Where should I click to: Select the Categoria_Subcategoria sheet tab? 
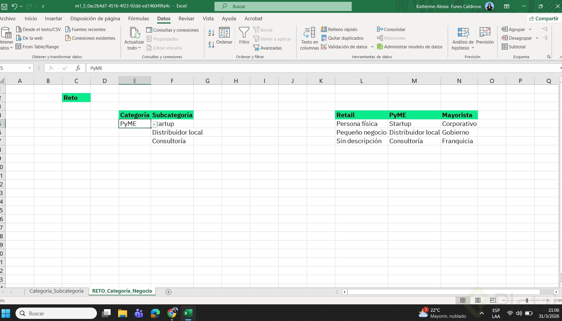[56, 291]
